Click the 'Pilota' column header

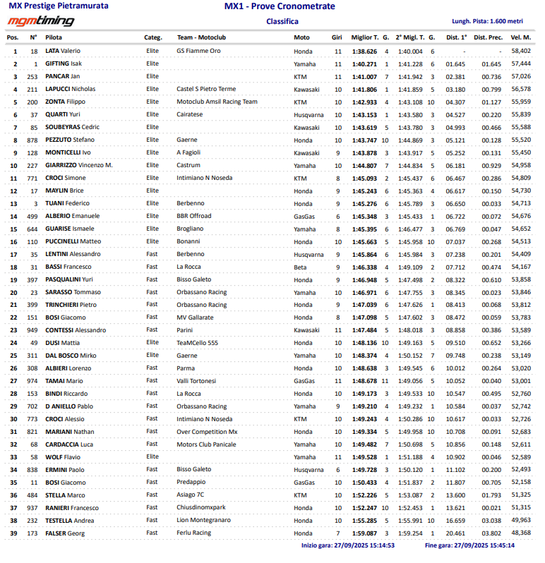tap(54, 37)
